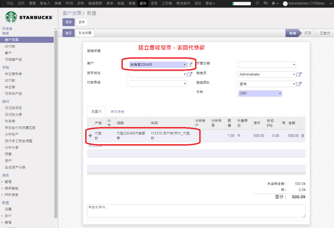The width and height of the screenshot is (334, 228).
Task: Open the 联系人 menu
Action: coord(45,3)
